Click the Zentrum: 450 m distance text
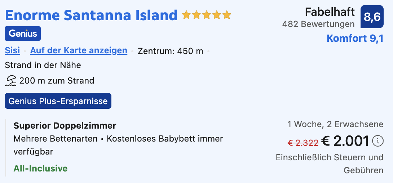The height and width of the screenshot is (183, 393). click(171, 51)
